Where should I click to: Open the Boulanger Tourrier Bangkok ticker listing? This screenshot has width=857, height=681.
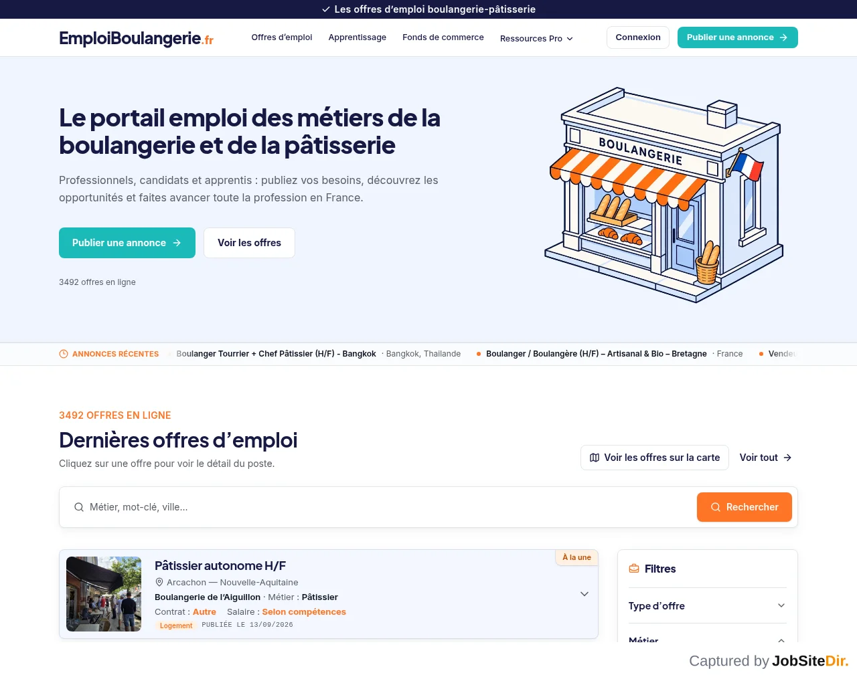tap(318, 354)
